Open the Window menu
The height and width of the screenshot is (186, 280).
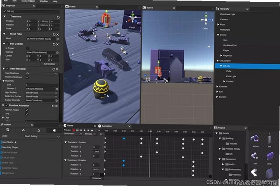[43, 1]
